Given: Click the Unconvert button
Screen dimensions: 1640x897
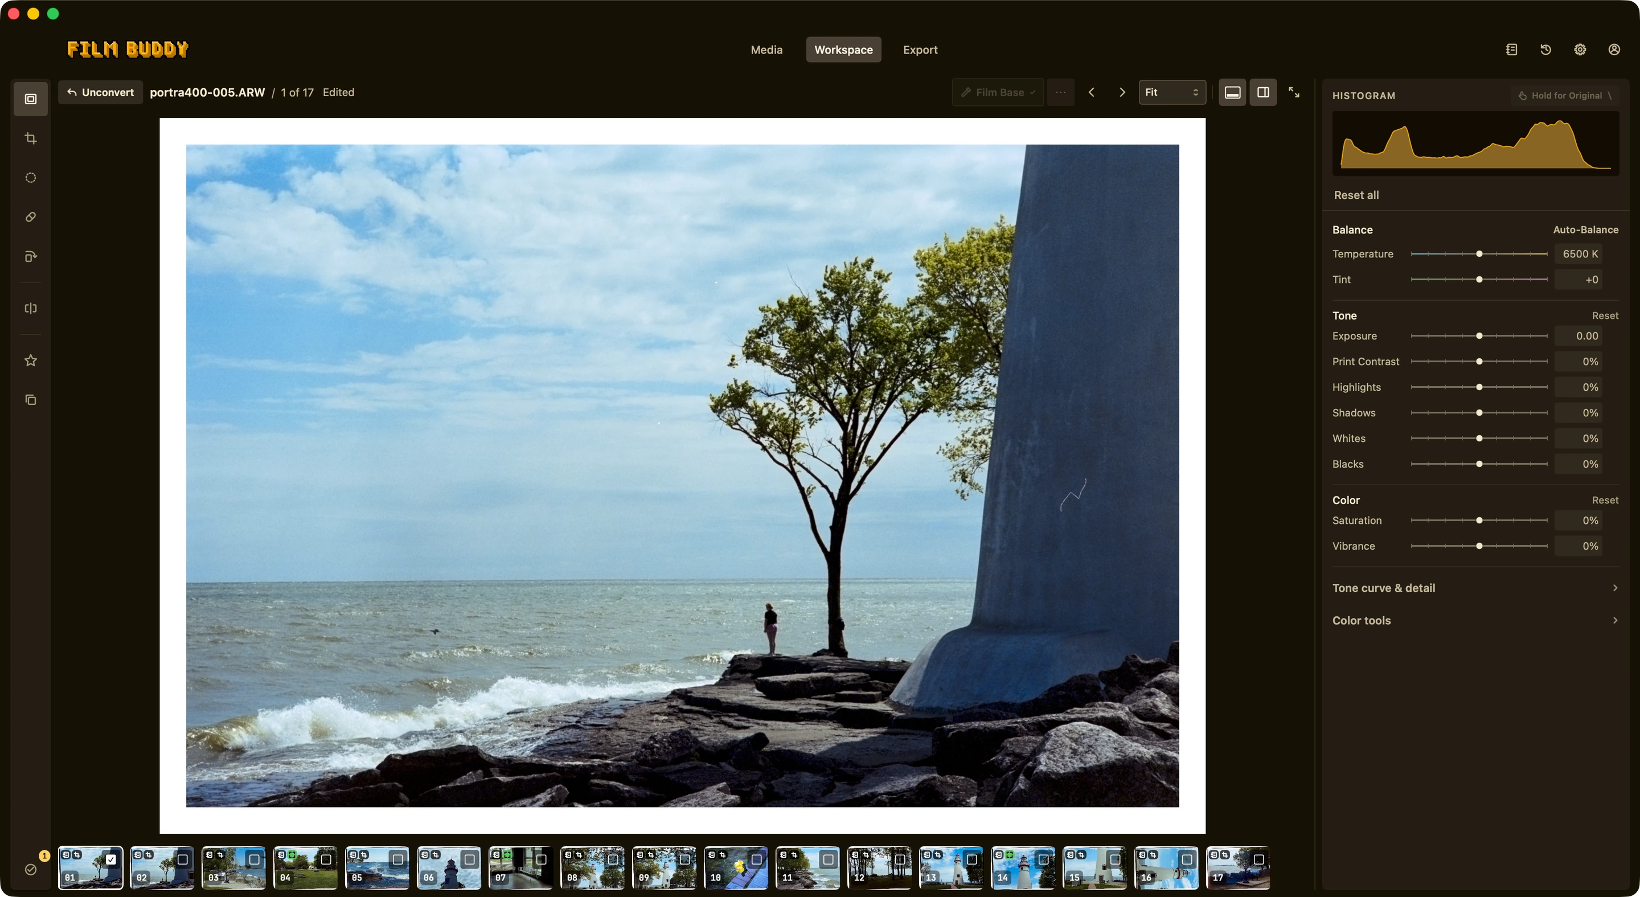Looking at the screenshot, I should tap(101, 92).
